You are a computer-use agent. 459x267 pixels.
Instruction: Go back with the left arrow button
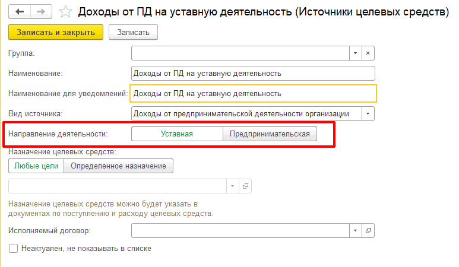(20, 12)
